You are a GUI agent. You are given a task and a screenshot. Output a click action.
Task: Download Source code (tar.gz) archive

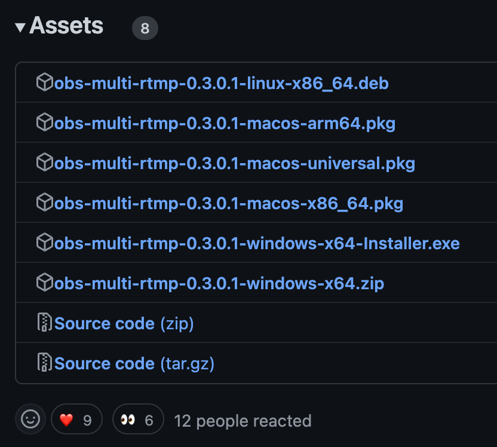(x=134, y=363)
